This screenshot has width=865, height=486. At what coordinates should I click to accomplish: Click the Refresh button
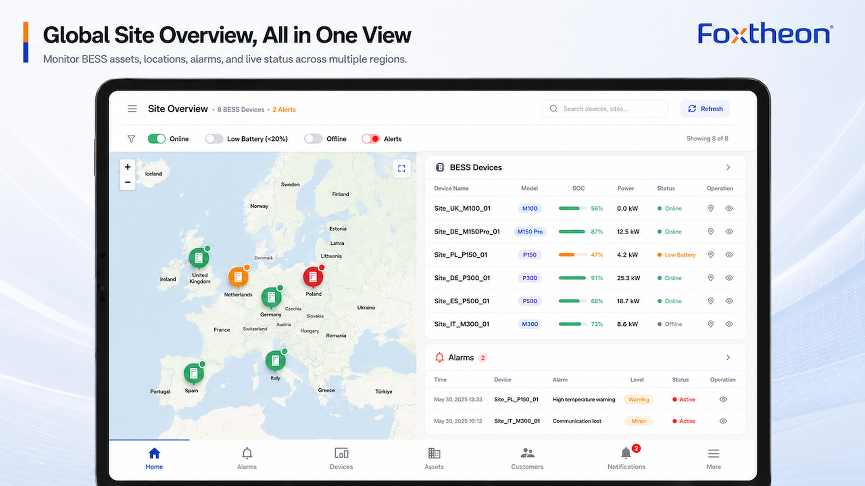705,109
